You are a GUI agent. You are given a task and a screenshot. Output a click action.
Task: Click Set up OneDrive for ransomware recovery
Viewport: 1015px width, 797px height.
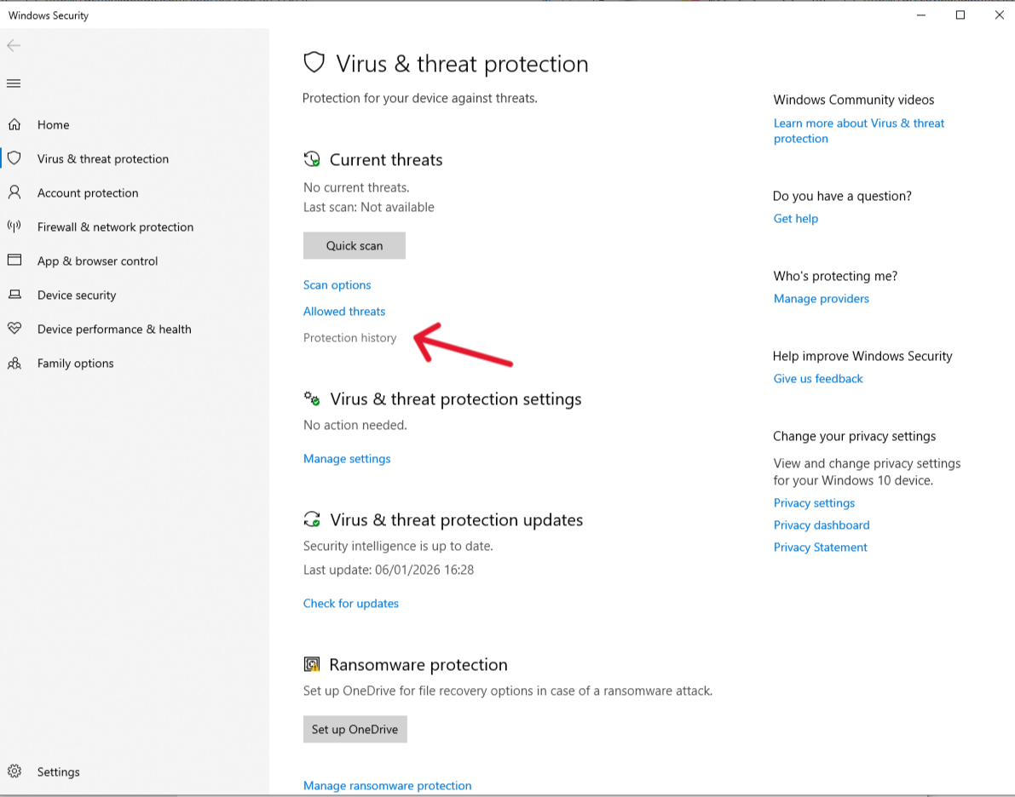pos(355,729)
